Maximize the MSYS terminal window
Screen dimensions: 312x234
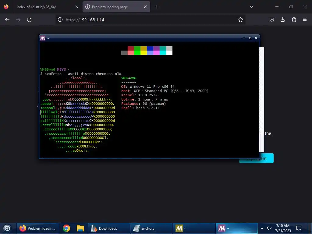pos(250,38)
